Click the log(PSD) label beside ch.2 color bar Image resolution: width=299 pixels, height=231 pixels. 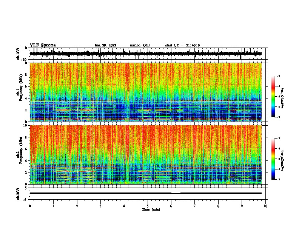coord(282,160)
